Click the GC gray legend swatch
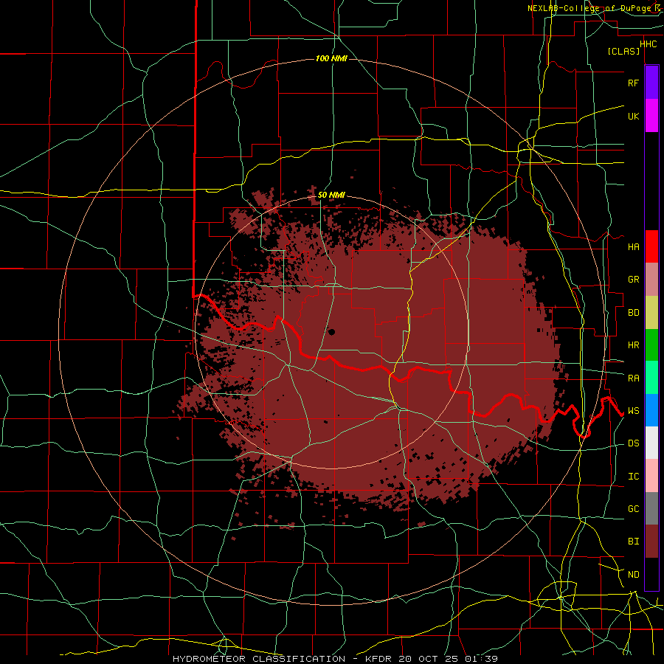Screen dimensions: 664x664 [x=651, y=508]
